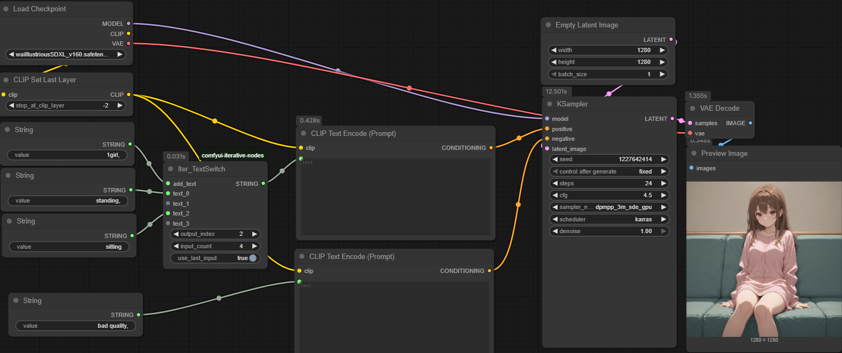
Task: Click the negative input socket on KSampler
Action: (547, 139)
